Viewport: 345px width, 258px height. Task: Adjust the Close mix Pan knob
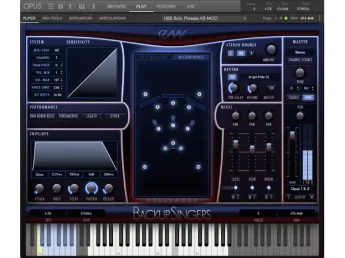pos(235,116)
